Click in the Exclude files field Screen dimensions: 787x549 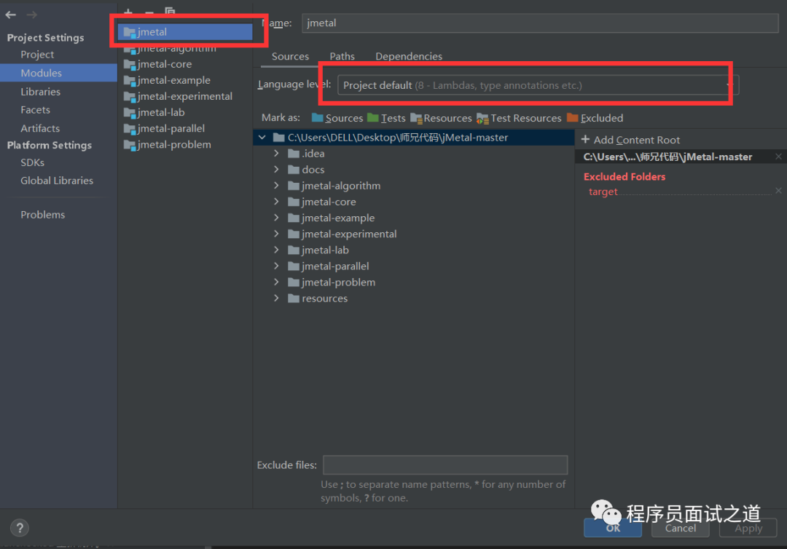[445, 465]
